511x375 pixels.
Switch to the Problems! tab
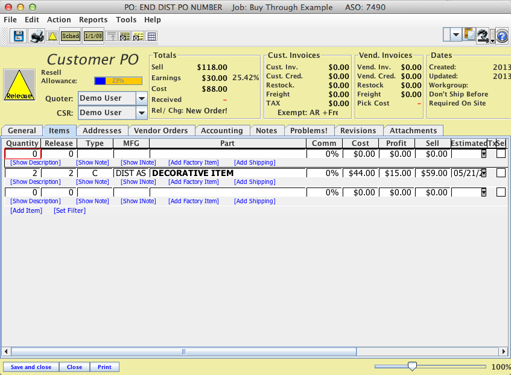point(309,131)
